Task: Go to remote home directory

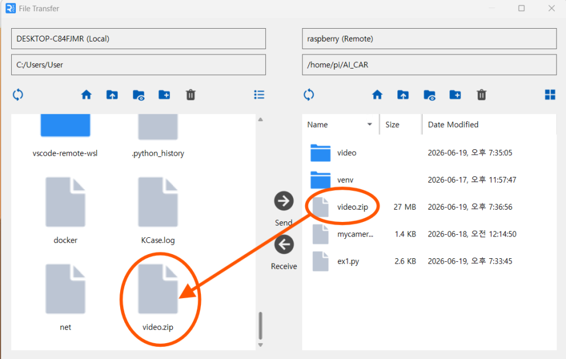Action: pyautogui.click(x=377, y=95)
